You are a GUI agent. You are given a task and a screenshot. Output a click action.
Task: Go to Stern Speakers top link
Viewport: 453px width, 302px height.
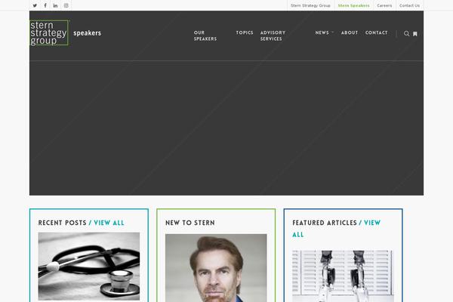353,5
